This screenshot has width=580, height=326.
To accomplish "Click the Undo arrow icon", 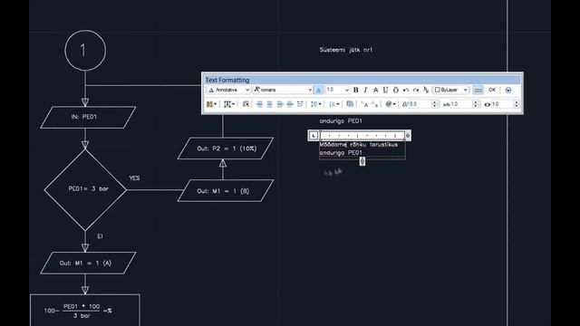I will pyautogui.click(x=406, y=90).
